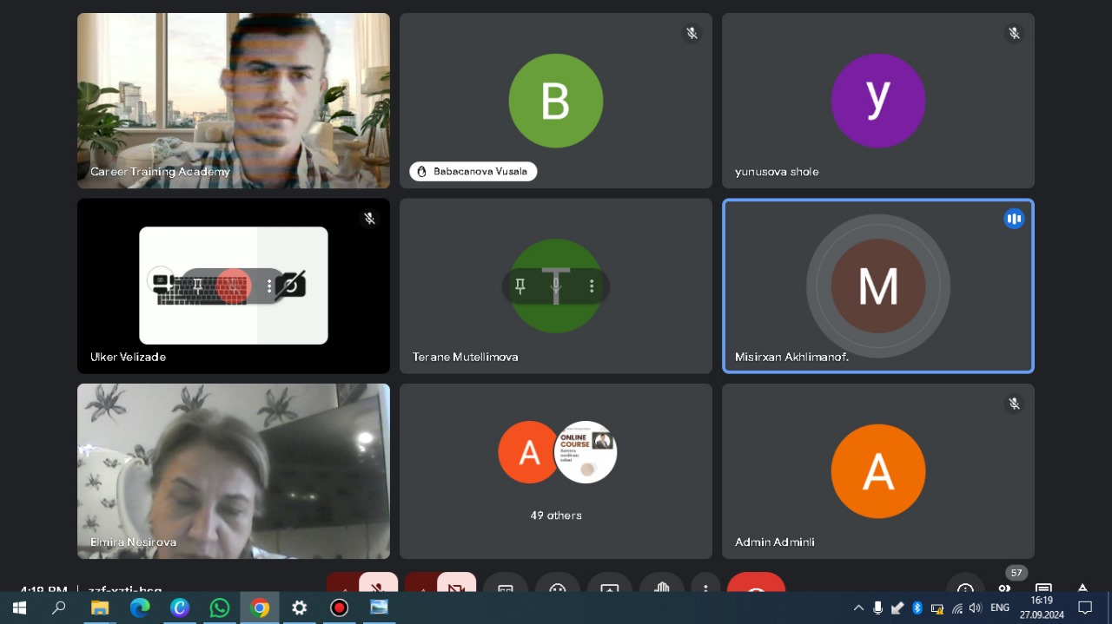
Task: Leave the call with red hang-up button
Action: 756,586
